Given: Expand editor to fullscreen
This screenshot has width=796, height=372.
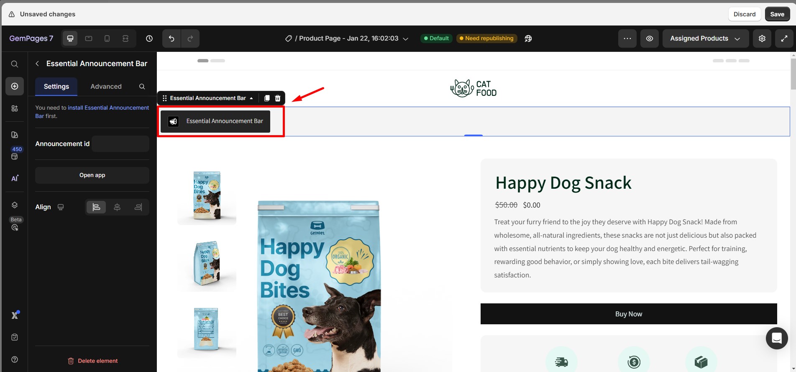Looking at the screenshot, I should 784,38.
